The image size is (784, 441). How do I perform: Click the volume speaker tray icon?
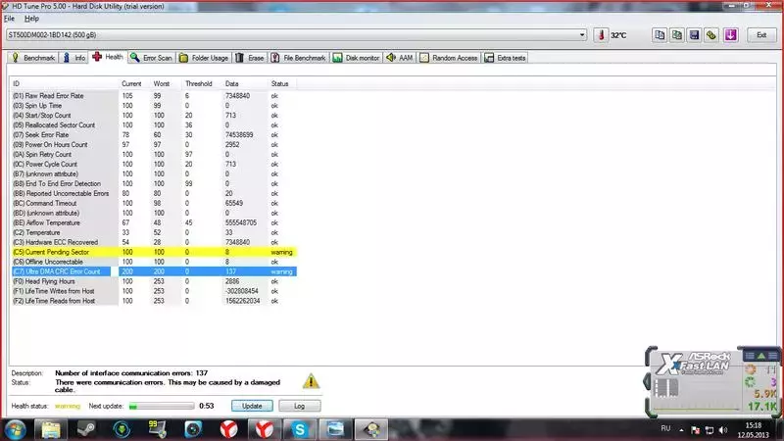coord(723,430)
